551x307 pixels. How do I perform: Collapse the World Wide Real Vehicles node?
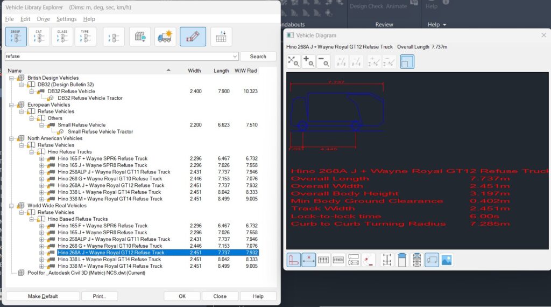tap(11, 205)
